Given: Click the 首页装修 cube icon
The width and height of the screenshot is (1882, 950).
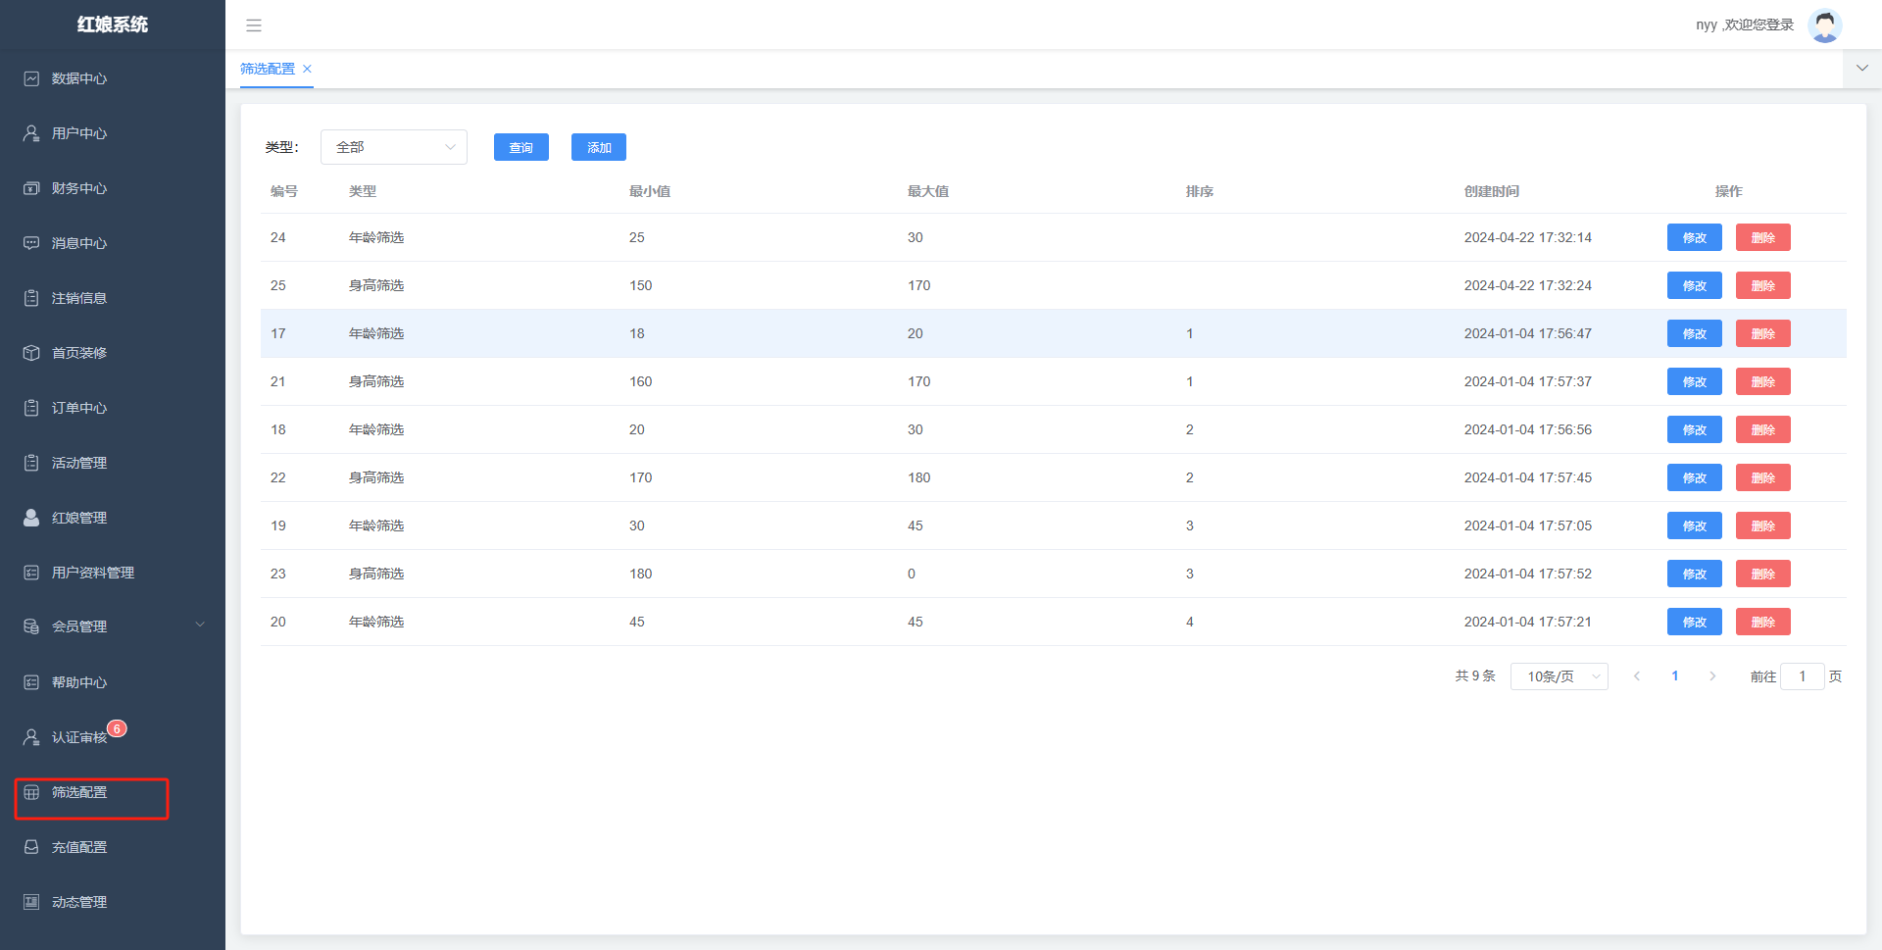Looking at the screenshot, I should click(x=31, y=353).
